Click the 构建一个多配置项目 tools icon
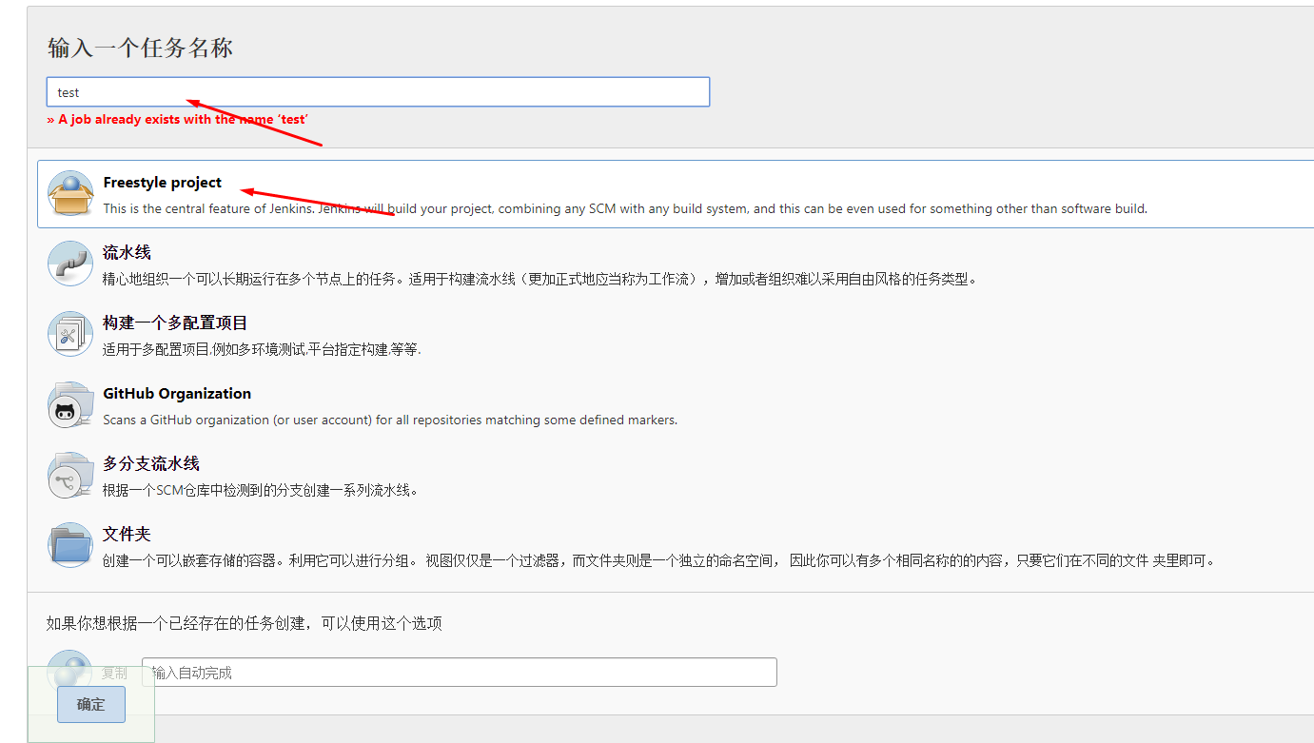Image resolution: width=1314 pixels, height=743 pixels. pyautogui.click(x=70, y=334)
